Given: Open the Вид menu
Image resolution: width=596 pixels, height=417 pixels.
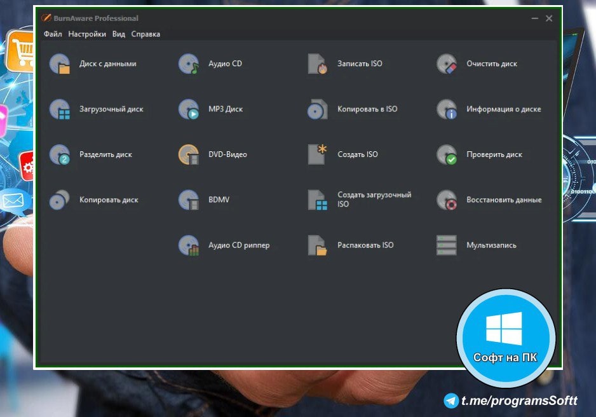Looking at the screenshot, I should [x=119, y=34].
